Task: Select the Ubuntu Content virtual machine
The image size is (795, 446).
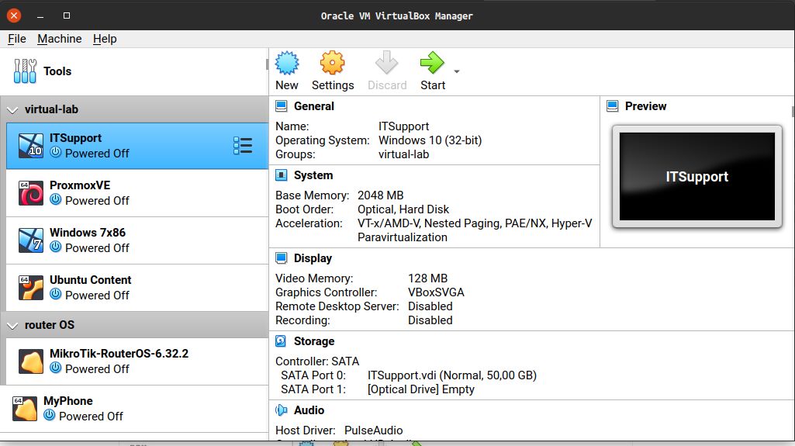Action: click(137, 287)
